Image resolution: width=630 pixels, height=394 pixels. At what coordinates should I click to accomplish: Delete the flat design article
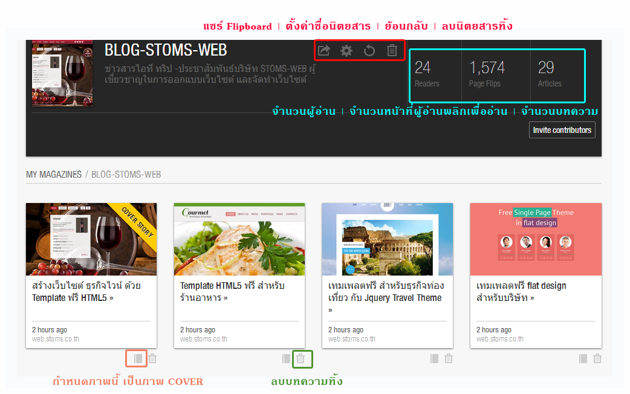point(597,358)
